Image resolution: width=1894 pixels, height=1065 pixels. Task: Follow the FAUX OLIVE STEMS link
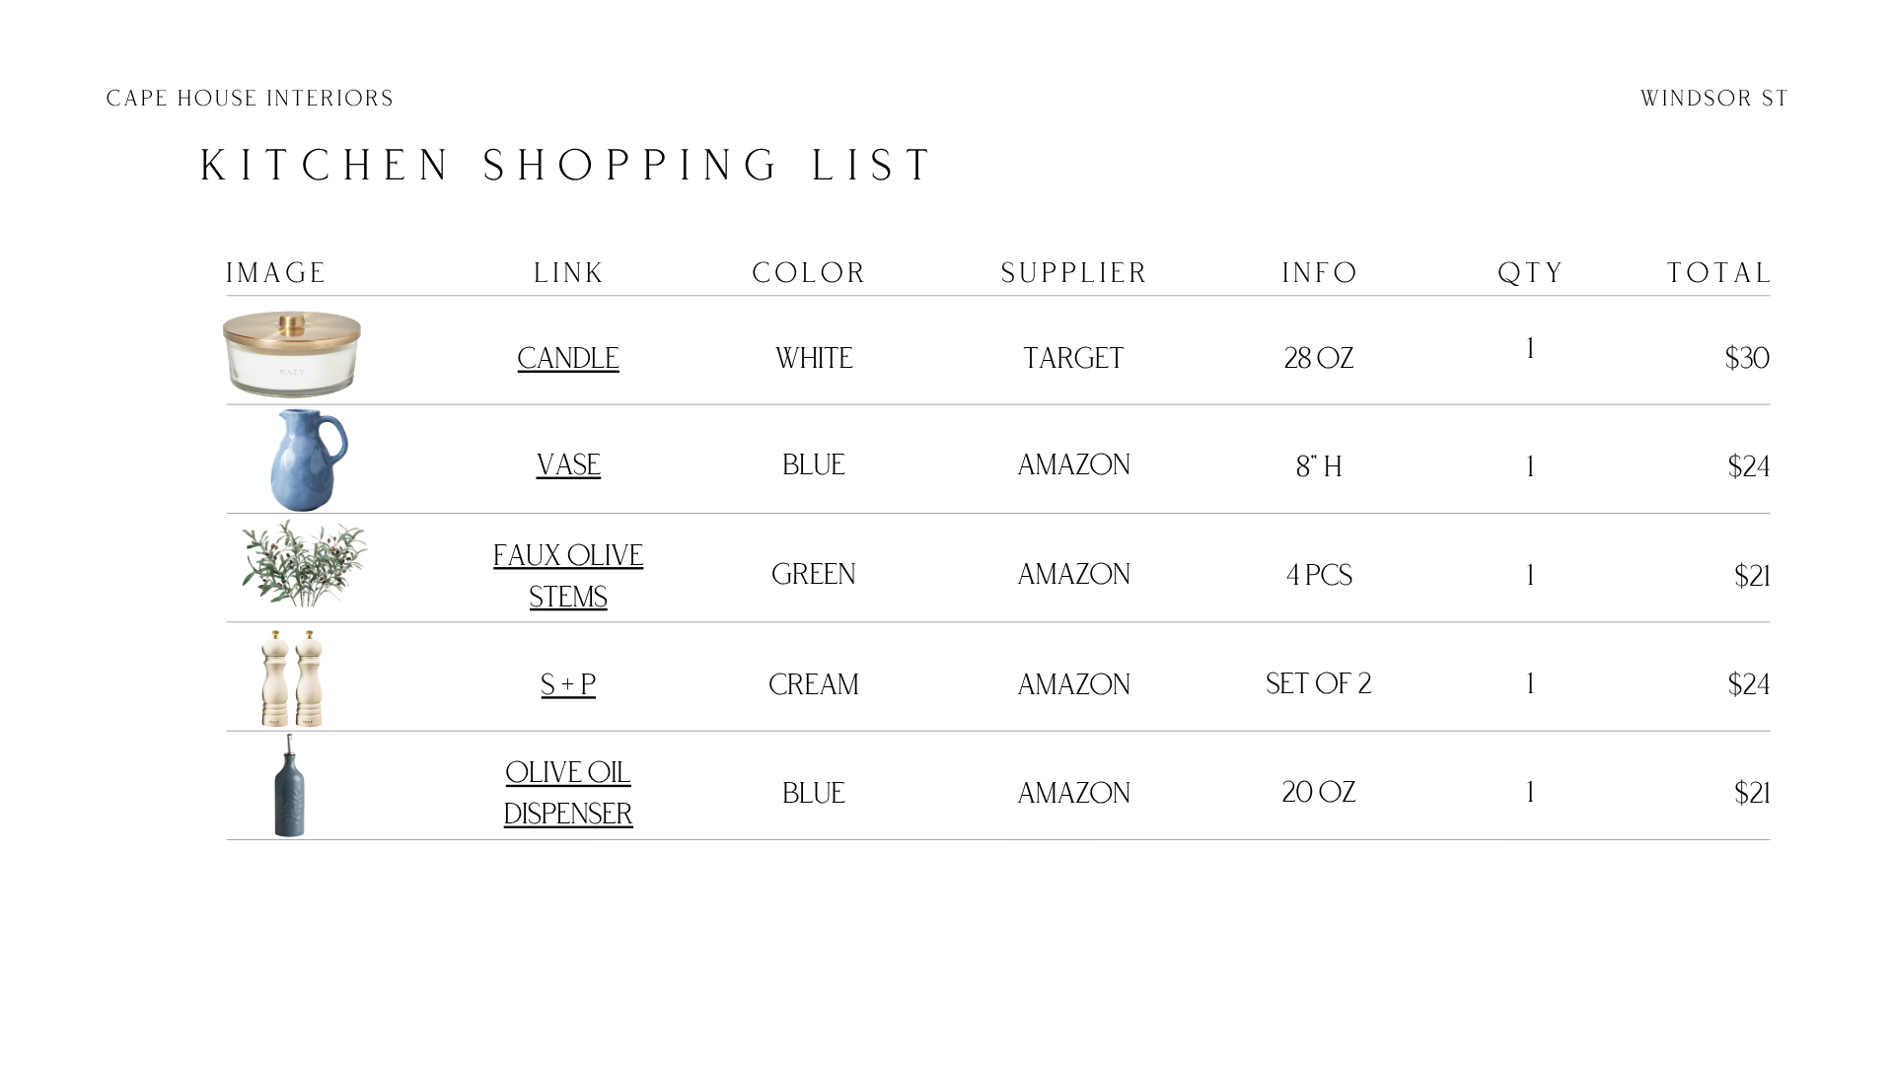click(568, 576)
